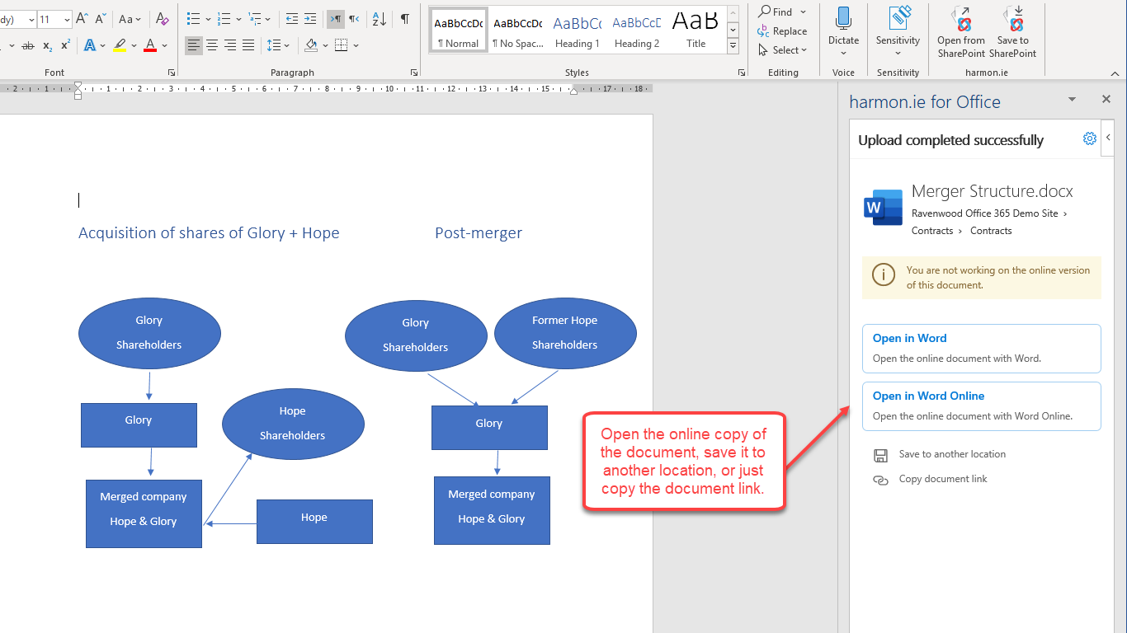This screenshot has width=1127, height=633.
Task: Justify the paragraph text
Action: tap(248, 45)
